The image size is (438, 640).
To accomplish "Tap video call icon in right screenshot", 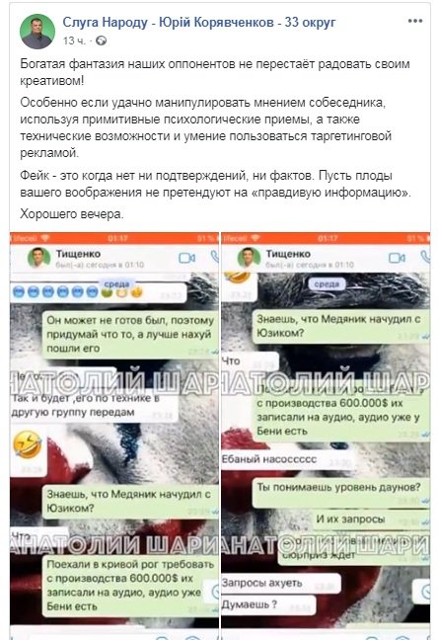I will pyautogui.click(x=397, y=258).
